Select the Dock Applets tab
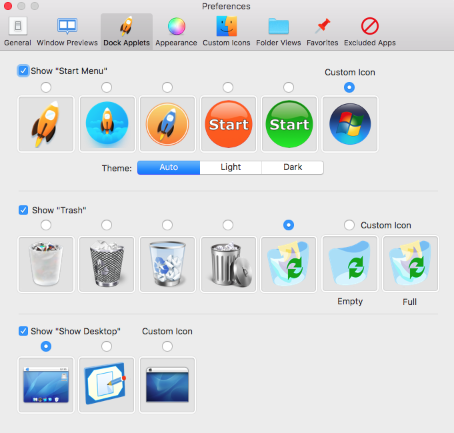This screenshot has height=433, width=454. 127,32
